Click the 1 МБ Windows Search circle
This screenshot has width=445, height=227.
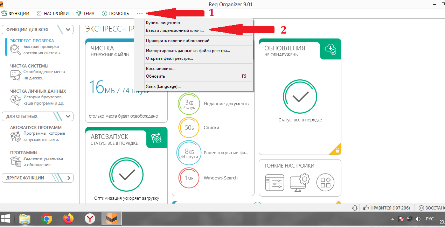pos(189,178)
